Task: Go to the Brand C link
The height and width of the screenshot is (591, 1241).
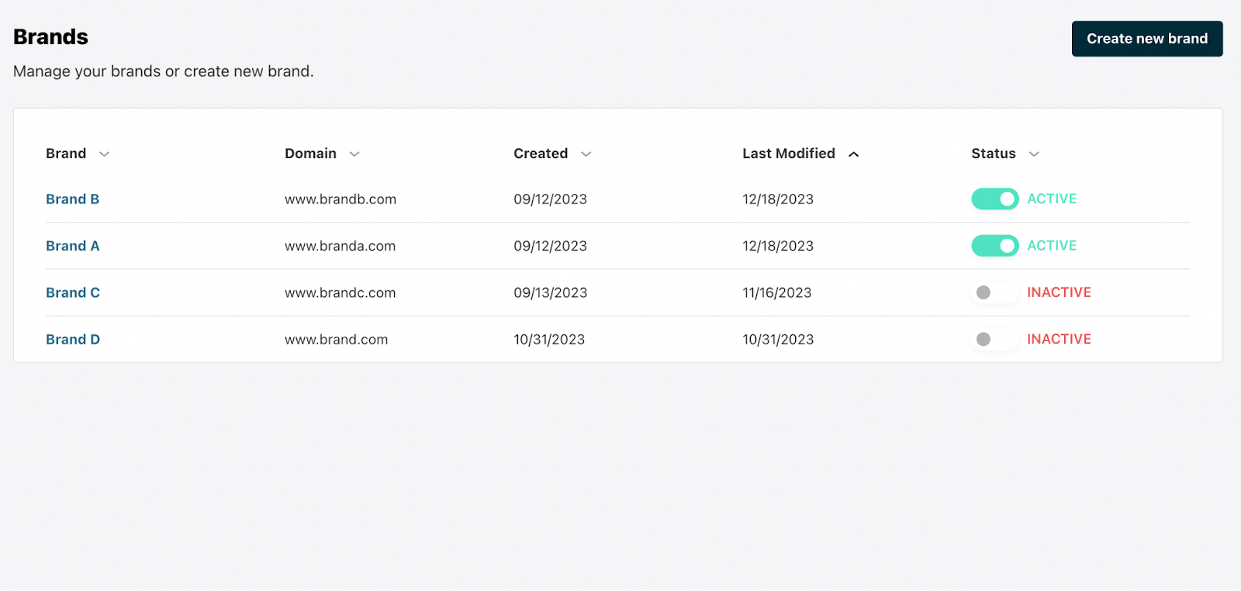Action: [73, 292]
